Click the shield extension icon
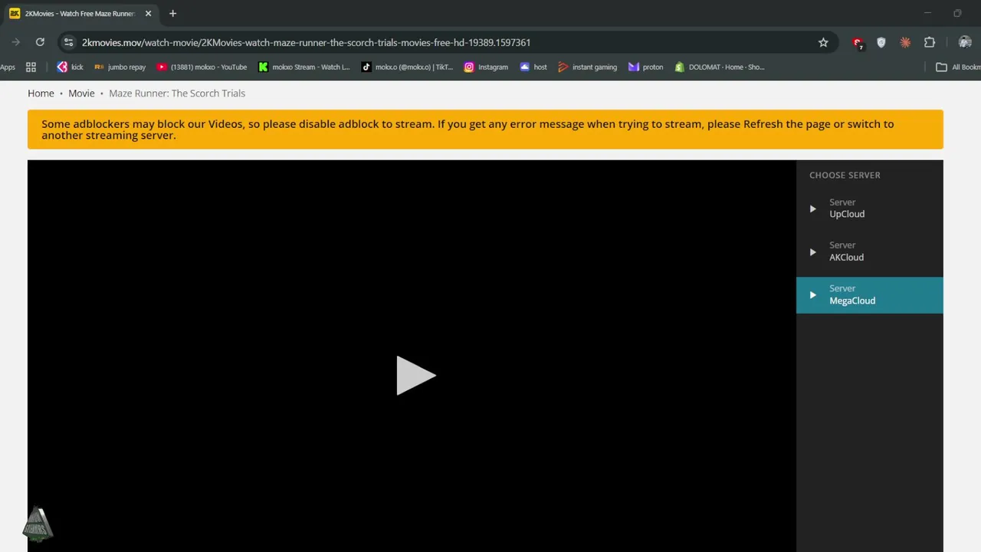The width and height of the screenshot is (981, 552). click(x=881, y=42)
